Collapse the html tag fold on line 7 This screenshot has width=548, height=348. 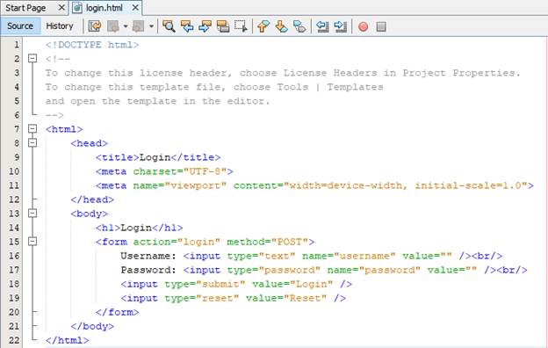(32, 128)
